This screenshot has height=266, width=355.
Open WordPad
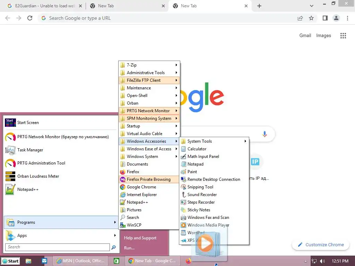[214, 232]
